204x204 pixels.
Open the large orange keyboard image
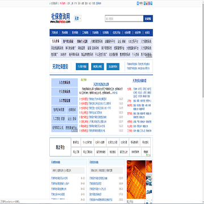136,180
